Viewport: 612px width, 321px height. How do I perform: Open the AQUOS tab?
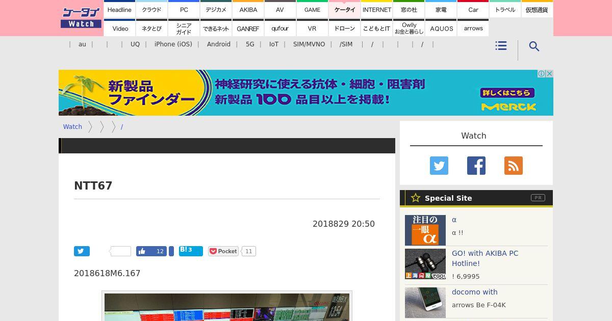(441, 29)
